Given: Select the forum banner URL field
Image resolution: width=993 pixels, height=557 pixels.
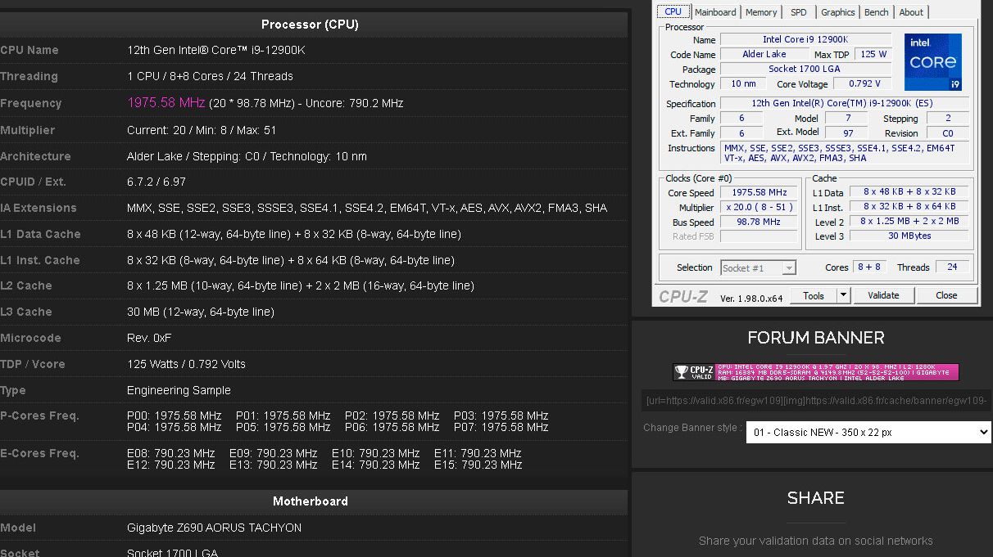Looking at the screenshot, I should 817,401.
